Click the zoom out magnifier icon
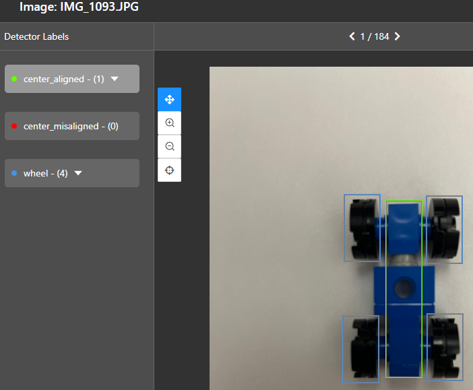Viewport: 473px width, 390px height. (169, 146)
